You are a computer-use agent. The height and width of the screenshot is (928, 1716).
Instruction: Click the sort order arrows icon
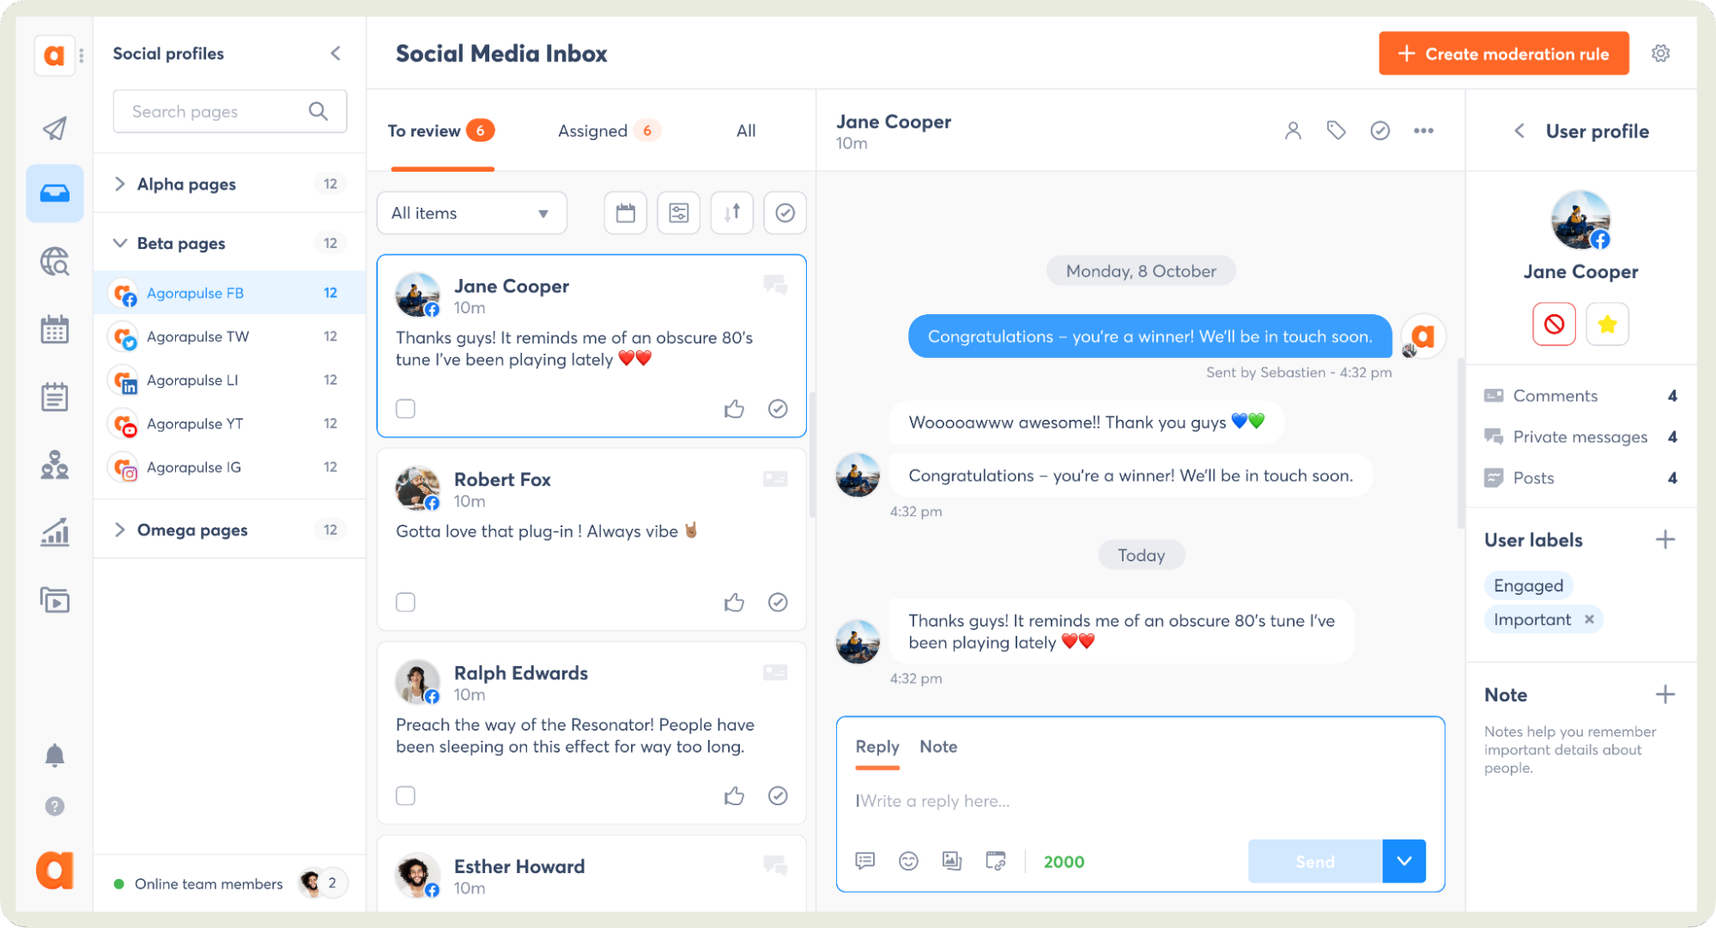pyautogui.click(x=731, y=213)
